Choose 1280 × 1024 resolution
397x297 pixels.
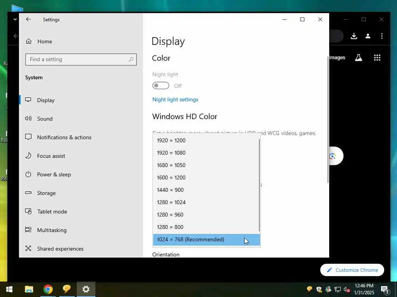[x=206, y=202]
